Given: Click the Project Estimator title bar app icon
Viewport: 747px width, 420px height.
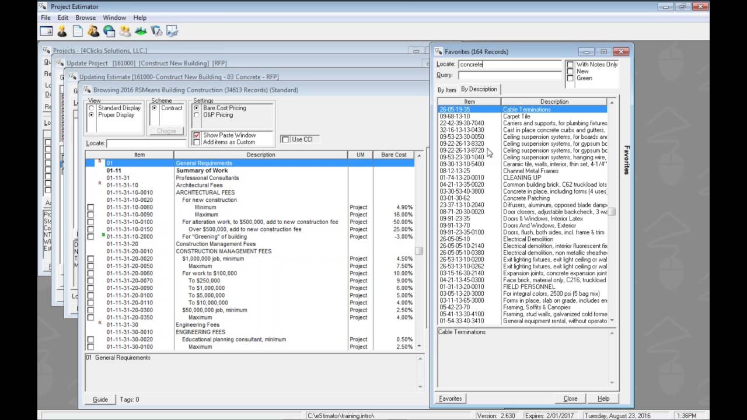Looking at the screenshot, I should tap(43, 6).
